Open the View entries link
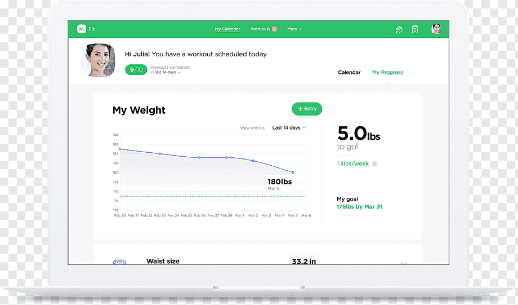This screenshot has width=518, height=305. (x=252, y=128)
